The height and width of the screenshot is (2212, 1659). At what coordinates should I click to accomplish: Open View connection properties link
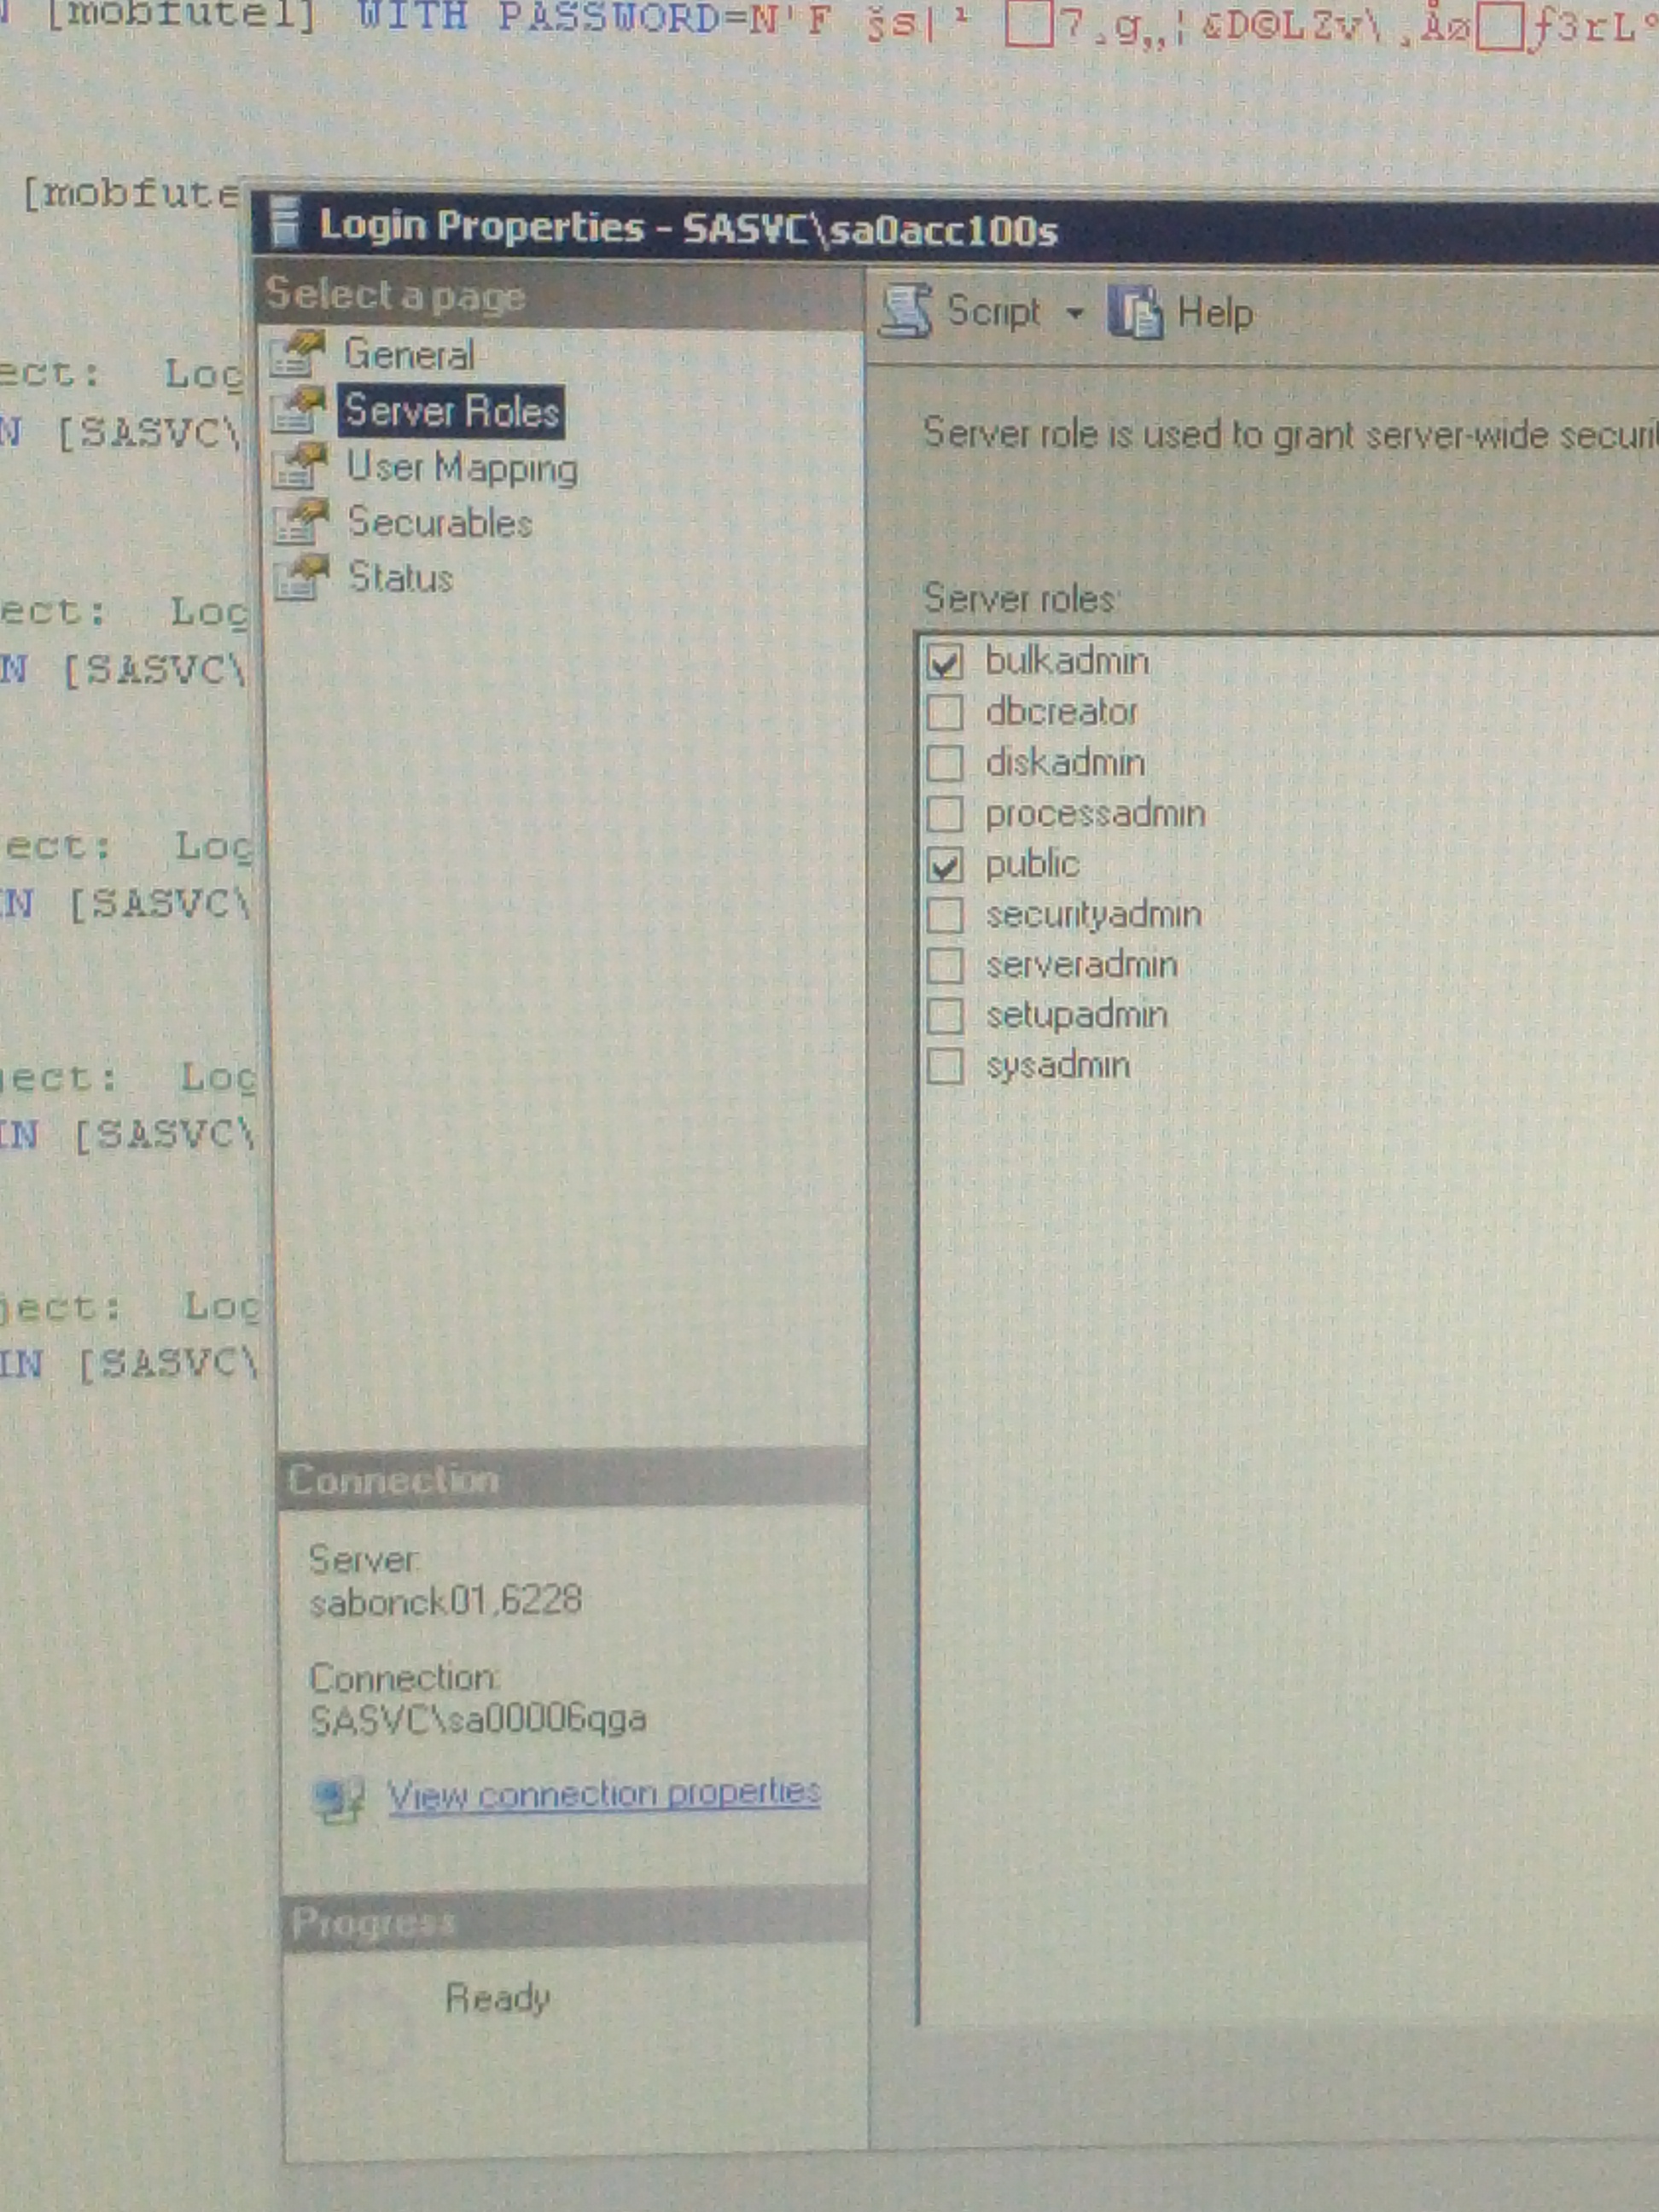click(x=604, y=1794)
